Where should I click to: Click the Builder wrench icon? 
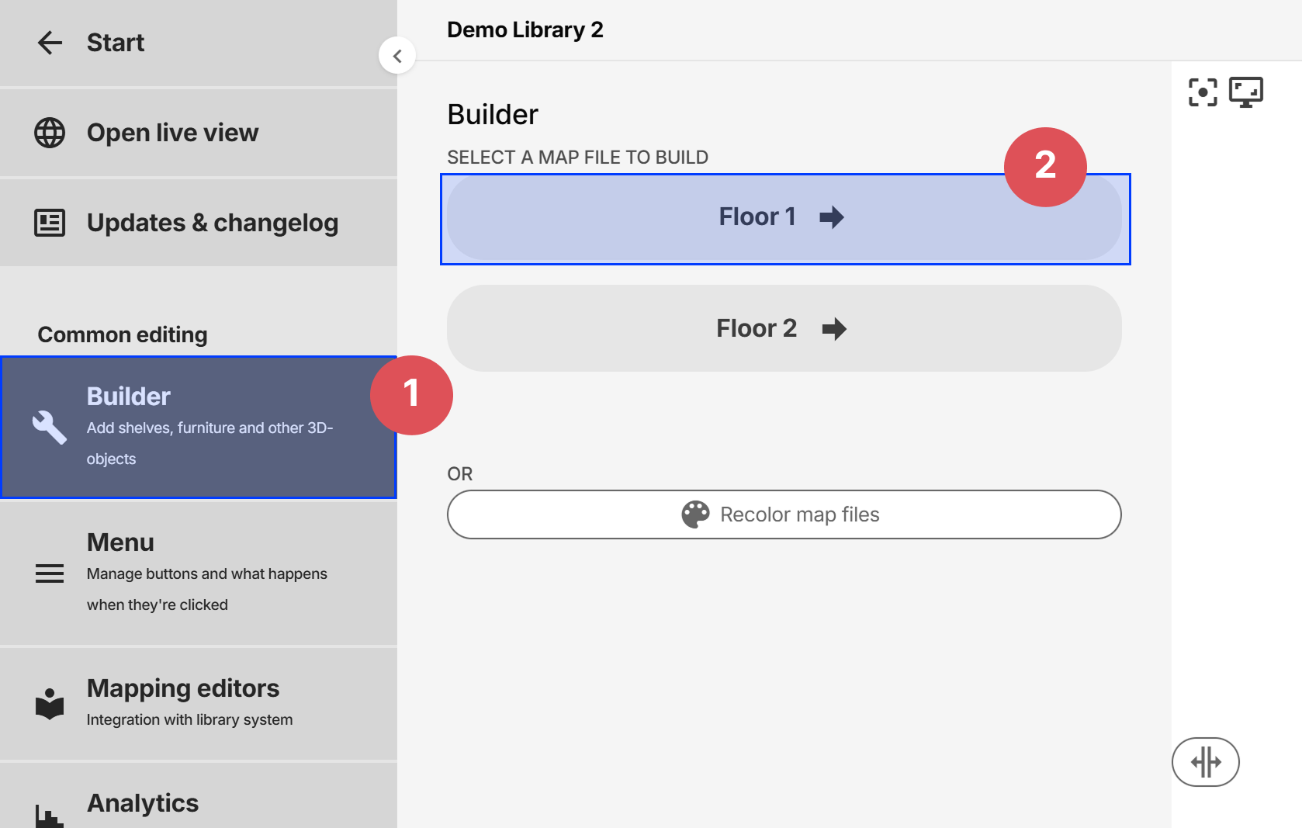[x=50, y=427]
